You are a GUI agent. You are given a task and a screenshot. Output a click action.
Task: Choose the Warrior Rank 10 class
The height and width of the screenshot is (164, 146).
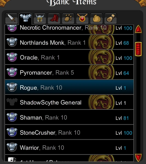click(69, 147)
